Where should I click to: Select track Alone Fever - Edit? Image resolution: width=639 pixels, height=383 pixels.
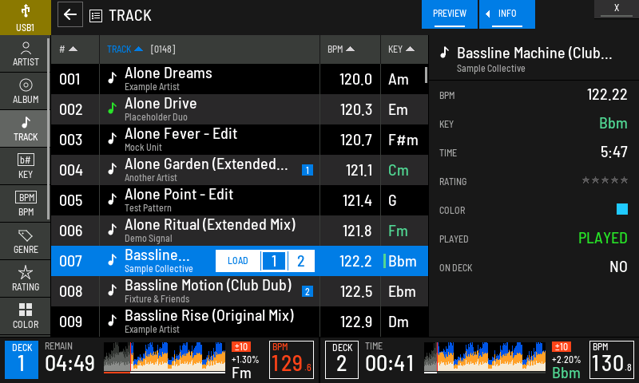pyautogui.click(x=240, y=140)
